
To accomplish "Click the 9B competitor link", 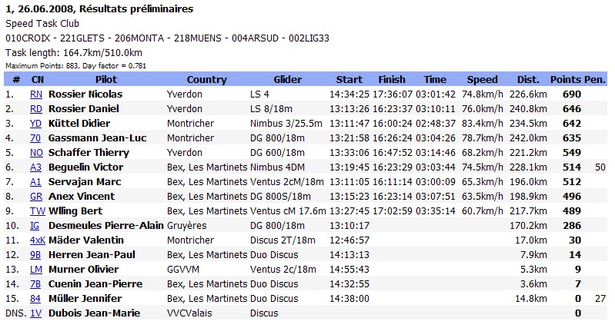I will [35, 254].
